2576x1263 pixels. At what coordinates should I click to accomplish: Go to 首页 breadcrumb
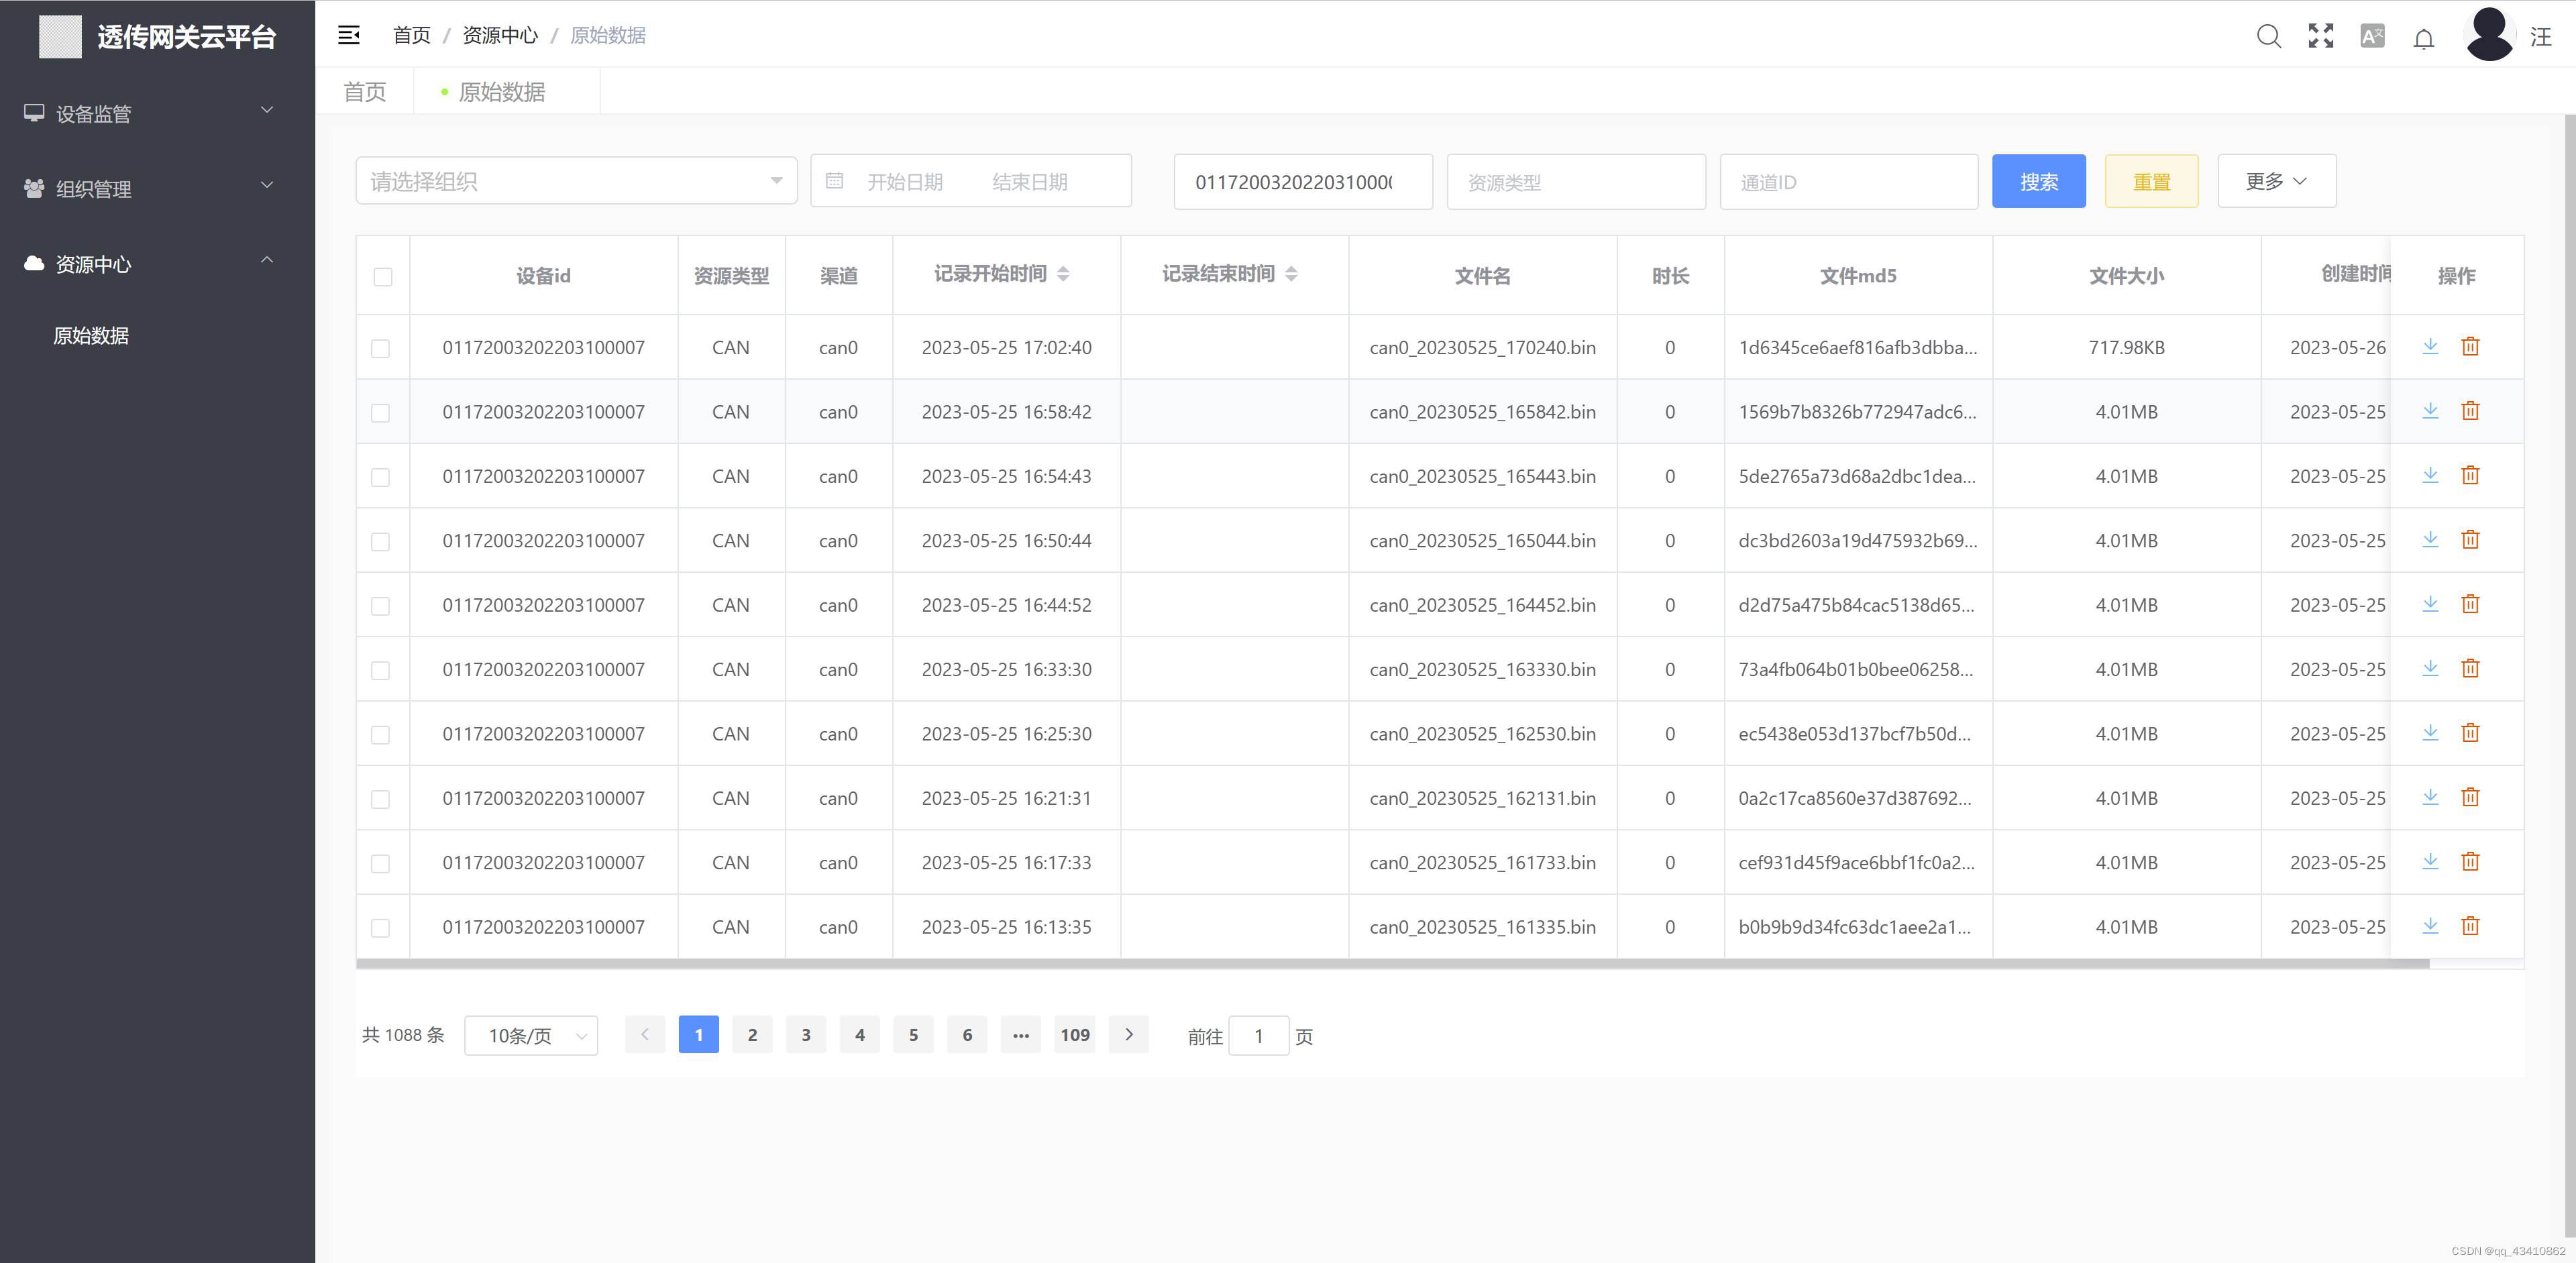click(411, 36)
